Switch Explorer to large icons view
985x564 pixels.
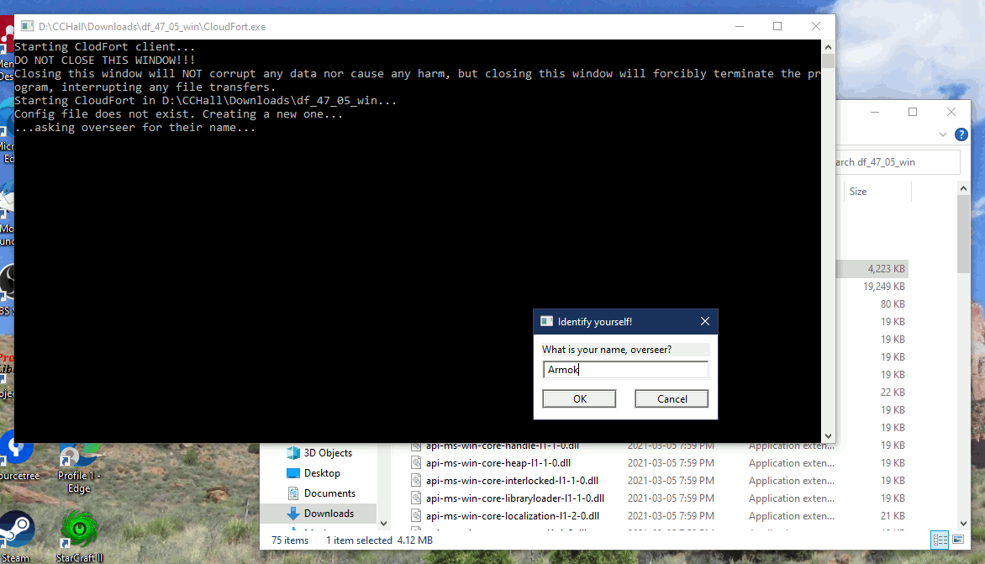click(x=958, y=540)
